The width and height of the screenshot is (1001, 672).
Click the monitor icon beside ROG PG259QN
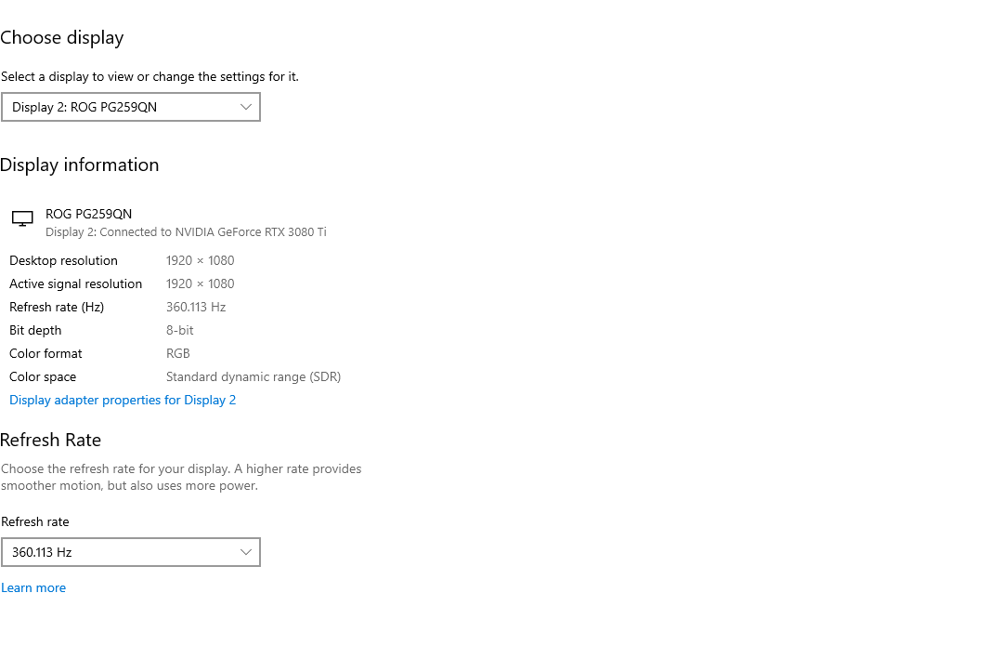point(22,218)
